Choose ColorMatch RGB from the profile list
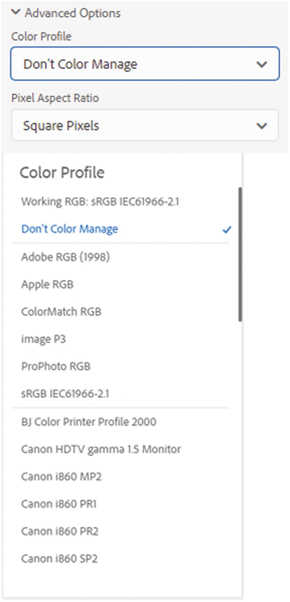The width and height of the screenshot is (290, 602). pyautogui.click(x=60, y=311)
